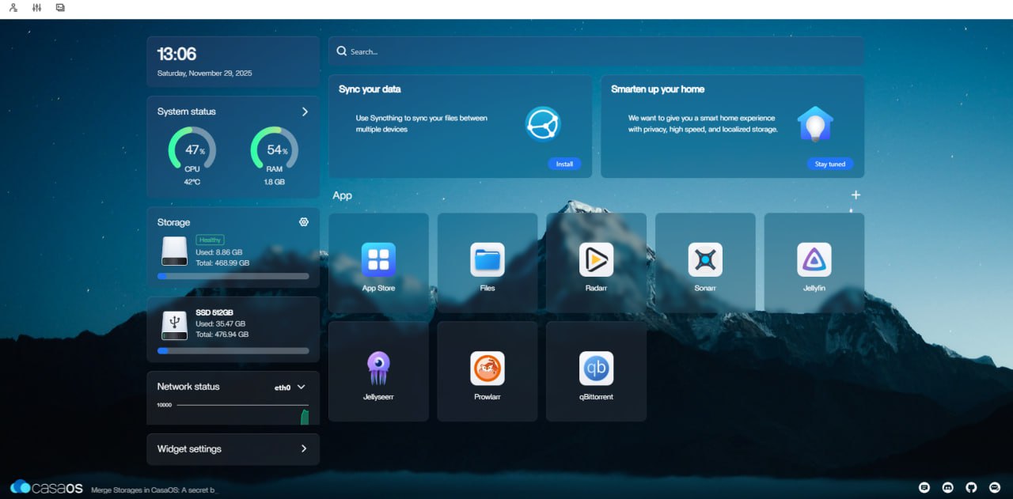Open the GitHub link in the footer
The width and height of the screenshot is (1013, 499).
971,487
